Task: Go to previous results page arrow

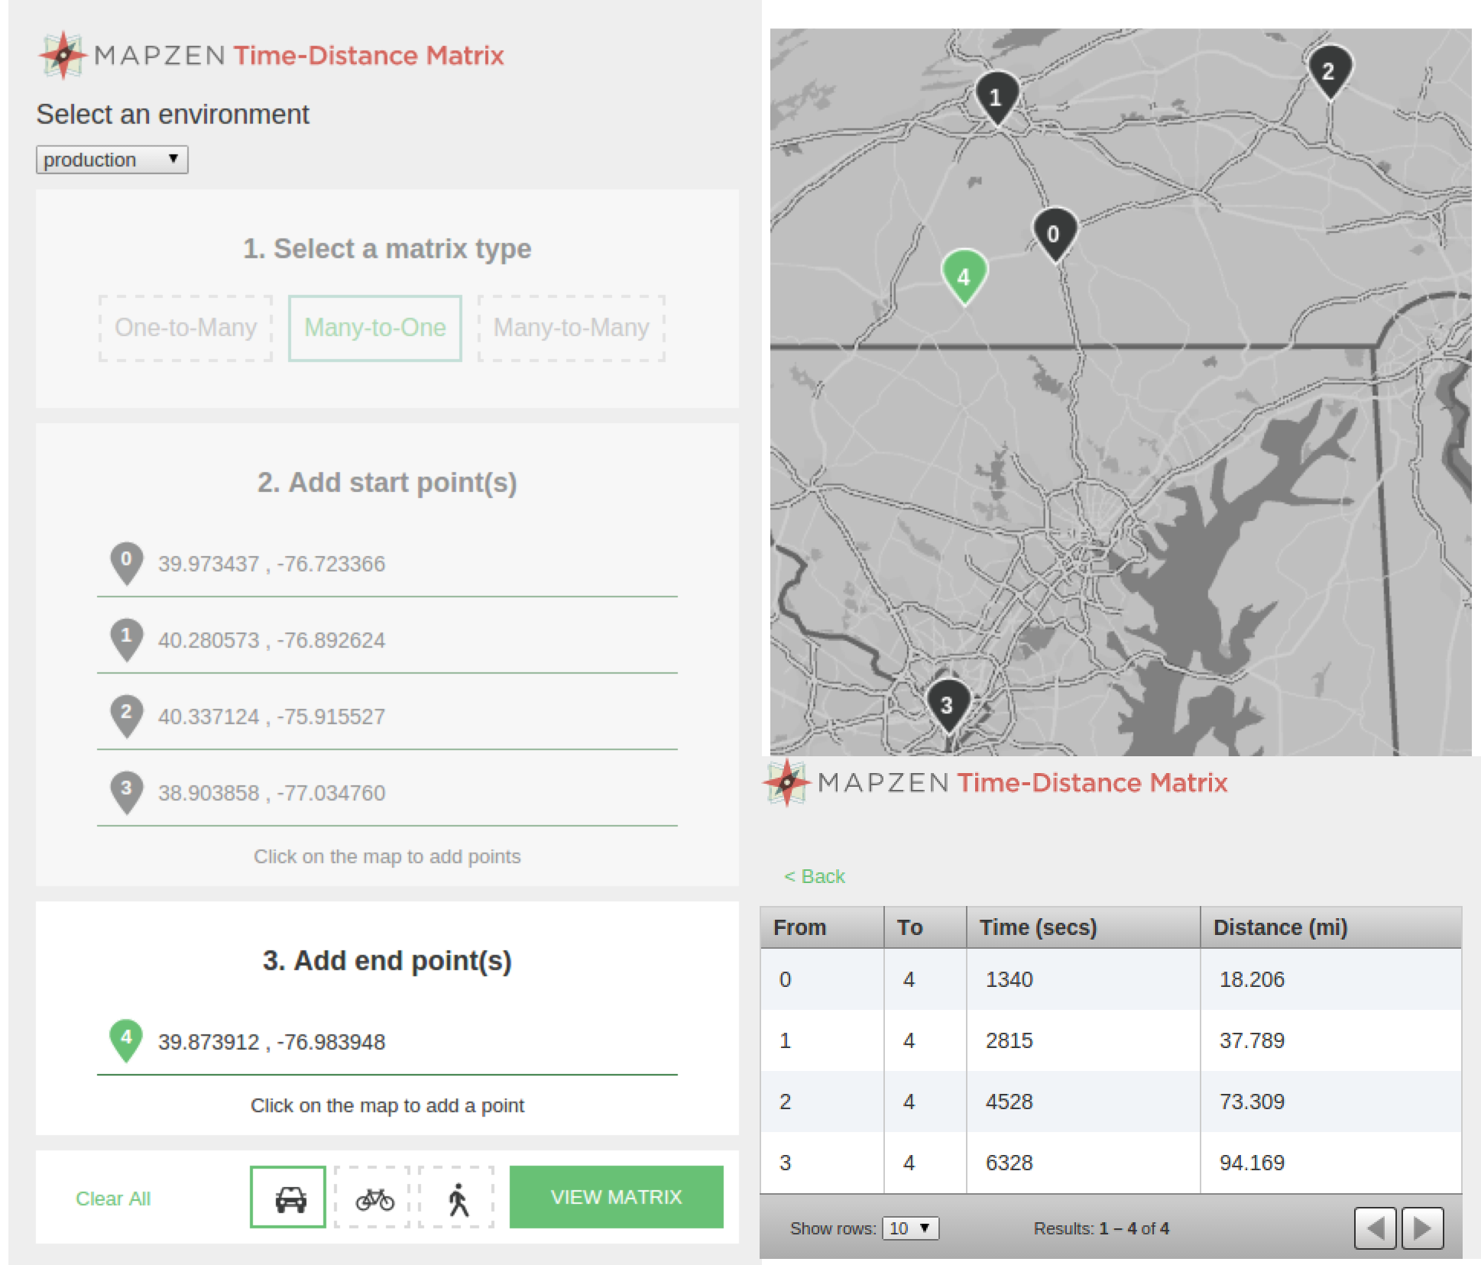Action: (x=1375, y=1228)
